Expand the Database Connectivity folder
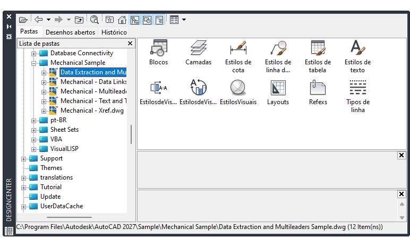The image size is (410, 246). click(x=34, y=54)
